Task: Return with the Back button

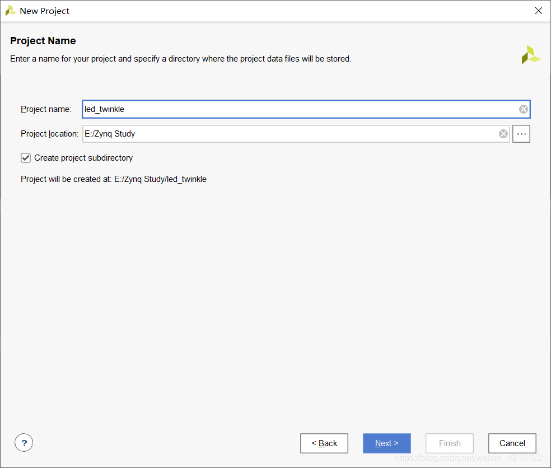Action: tap(324, 443)
